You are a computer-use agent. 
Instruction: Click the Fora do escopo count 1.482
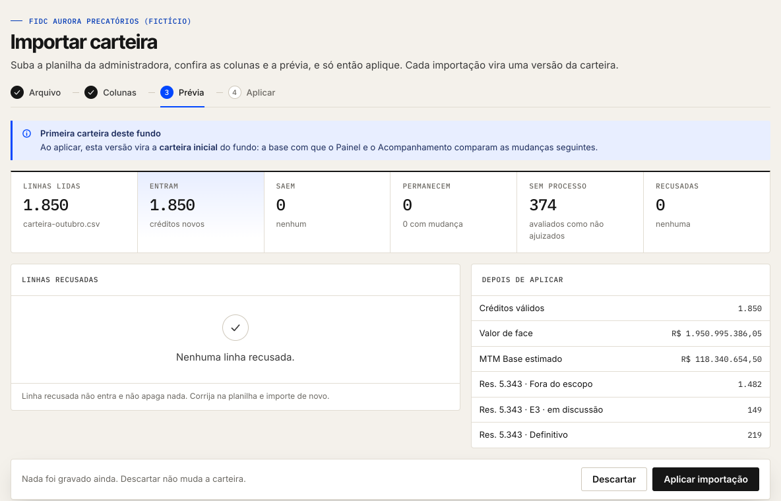(749, 384)
